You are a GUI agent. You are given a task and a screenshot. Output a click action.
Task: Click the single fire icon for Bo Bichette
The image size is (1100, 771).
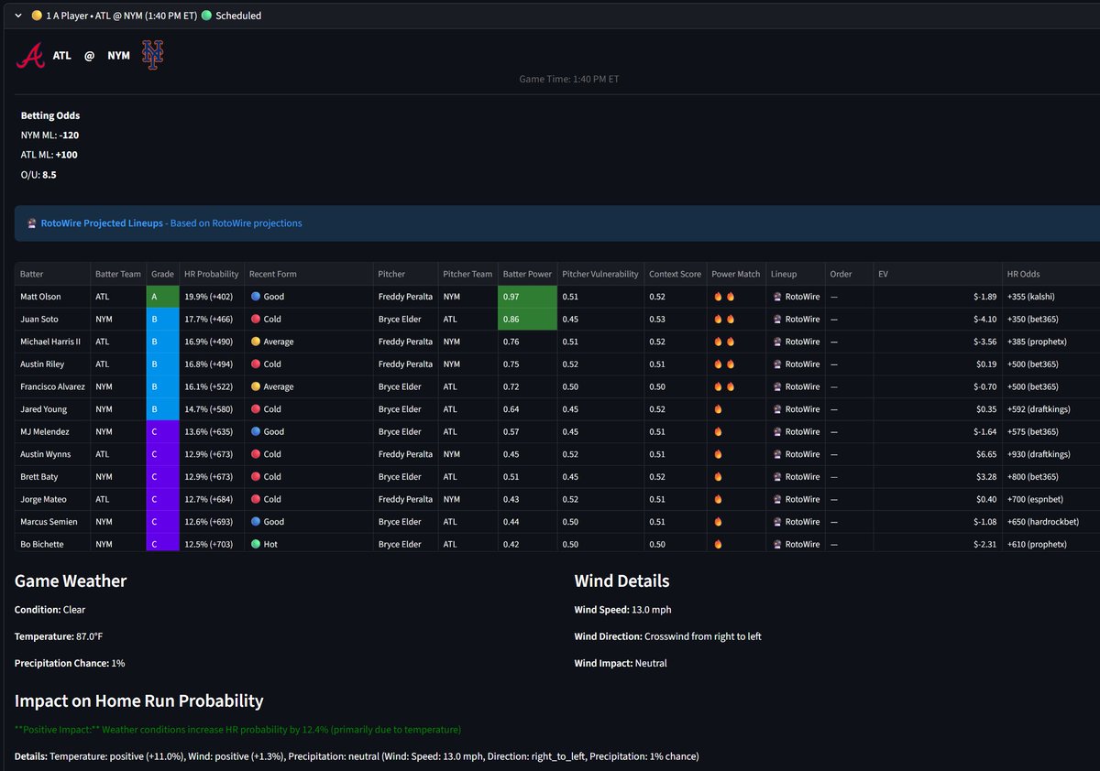click(x=718, y=544)
